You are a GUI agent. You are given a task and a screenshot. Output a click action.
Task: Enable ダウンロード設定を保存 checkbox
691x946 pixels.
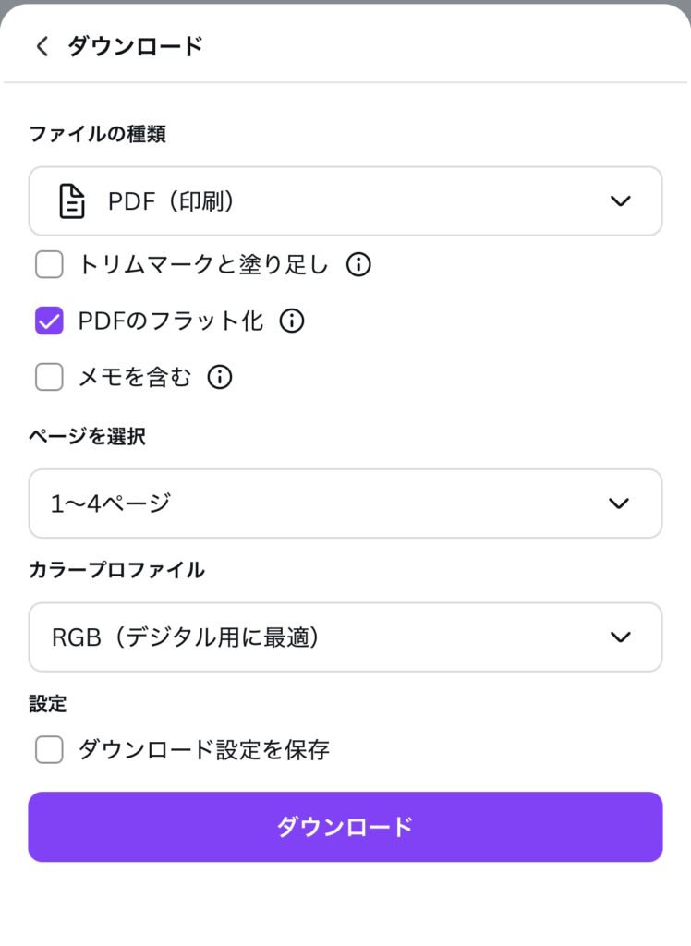click(49, 750)
